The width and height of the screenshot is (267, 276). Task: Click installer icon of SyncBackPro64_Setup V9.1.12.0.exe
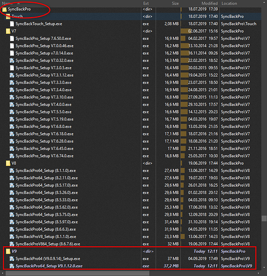pos(12,266)
